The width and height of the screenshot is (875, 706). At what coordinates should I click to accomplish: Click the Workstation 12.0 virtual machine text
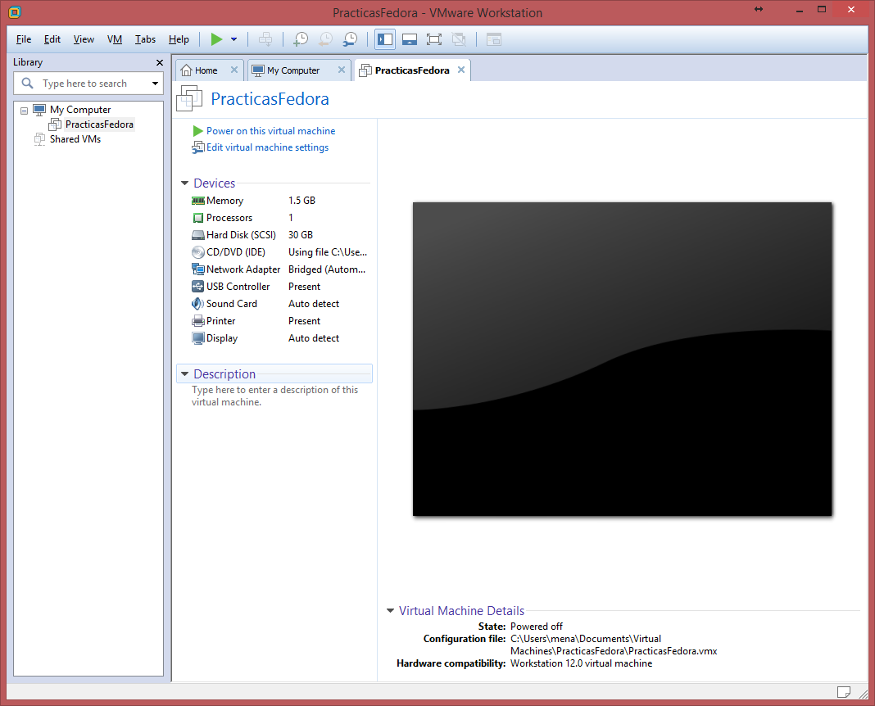[581, 663]
